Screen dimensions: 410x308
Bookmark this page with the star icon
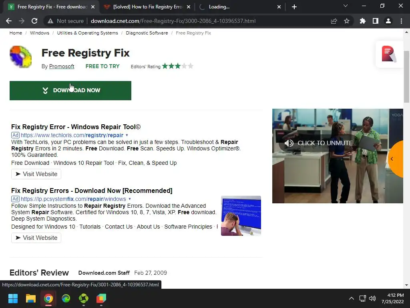click(346, 21)
